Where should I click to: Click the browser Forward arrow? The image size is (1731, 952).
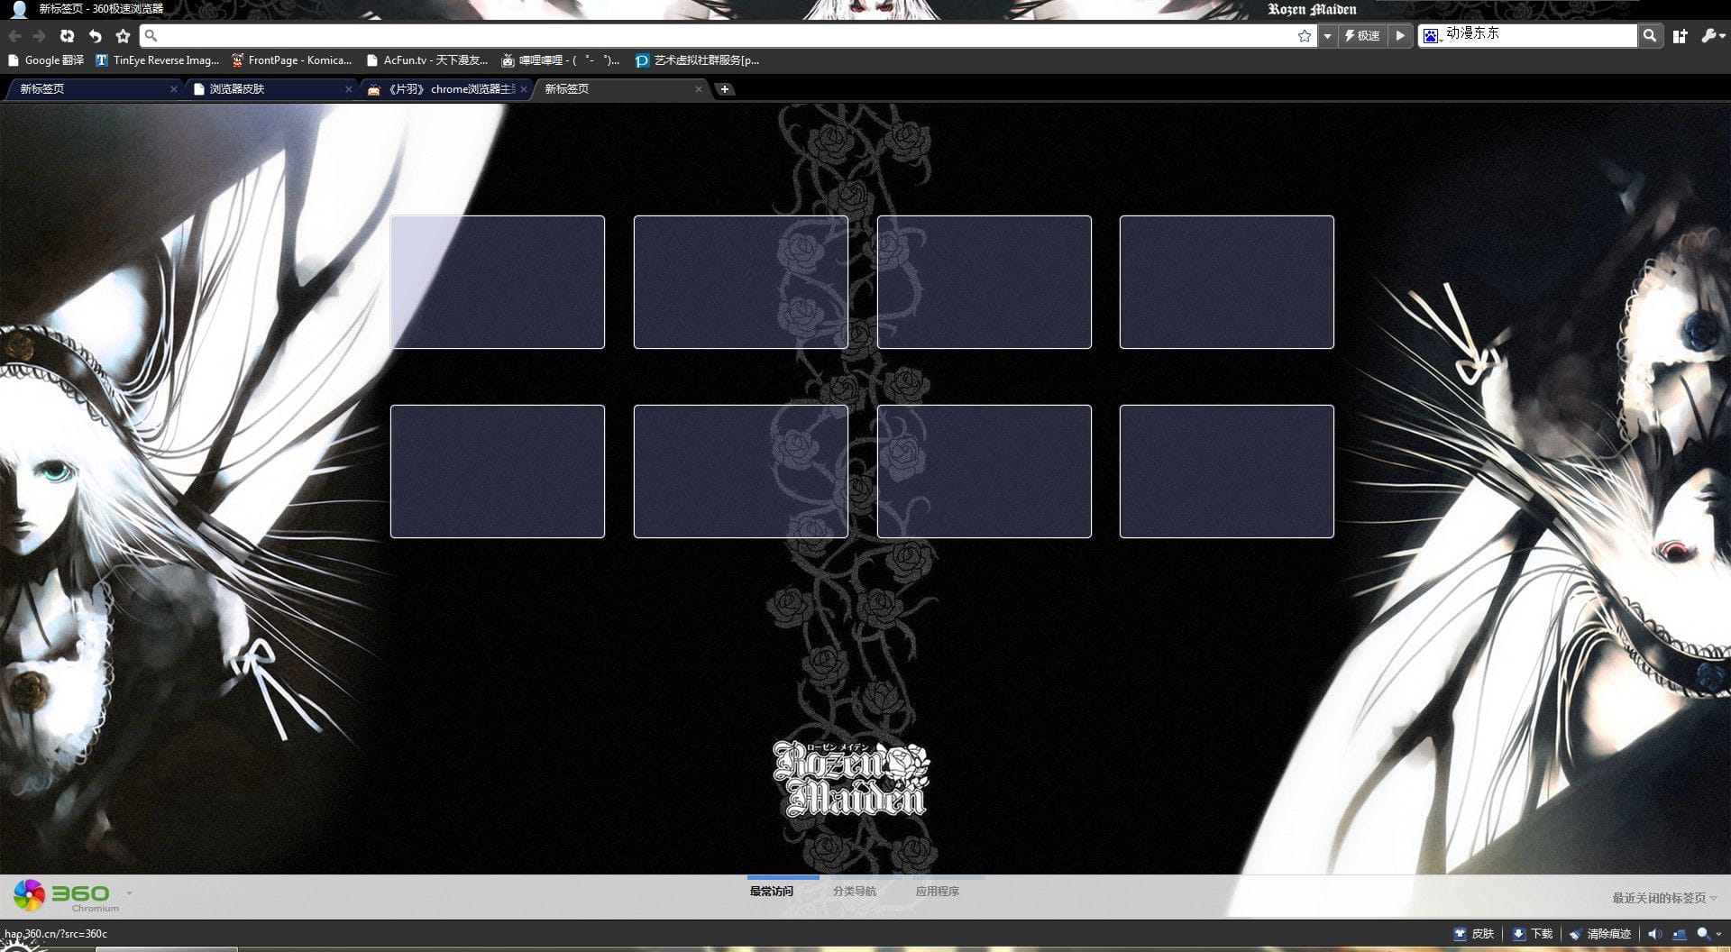click(x=40, y=36)
